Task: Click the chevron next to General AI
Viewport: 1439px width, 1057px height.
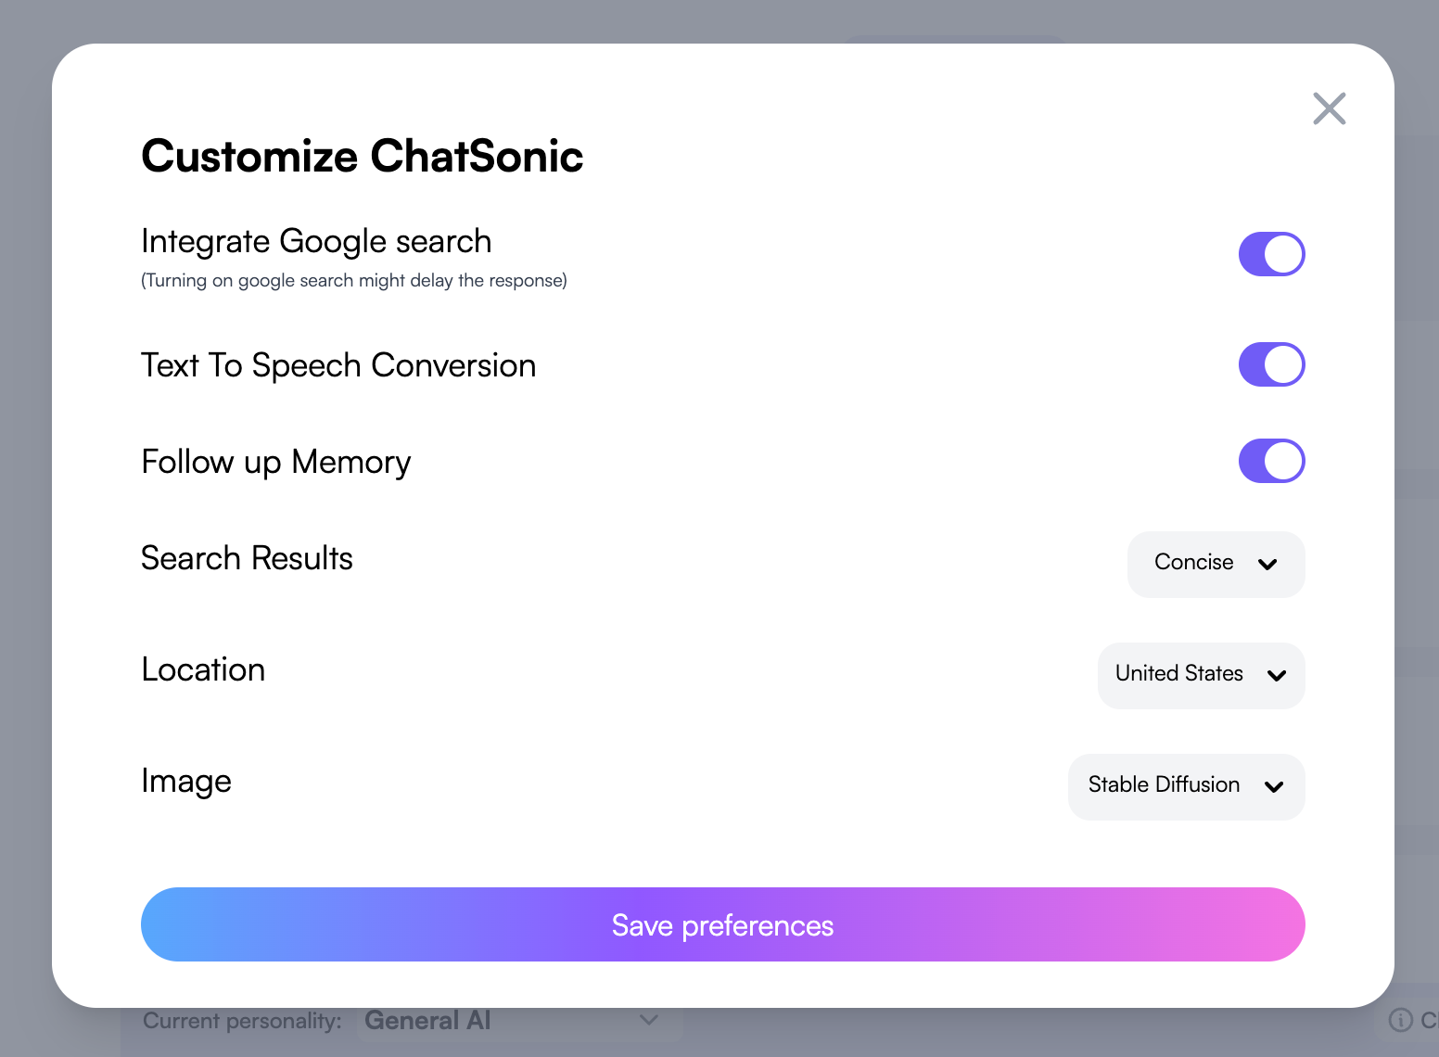Action: (x=649, y=1020)
